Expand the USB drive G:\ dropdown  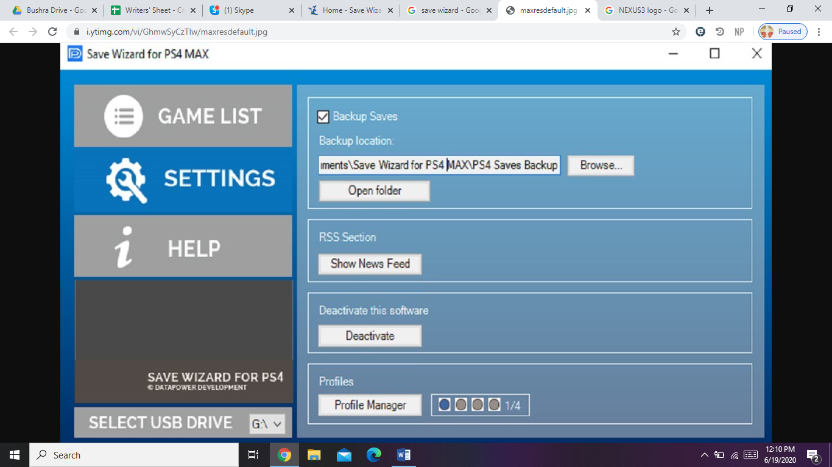(x=268, y=424)
